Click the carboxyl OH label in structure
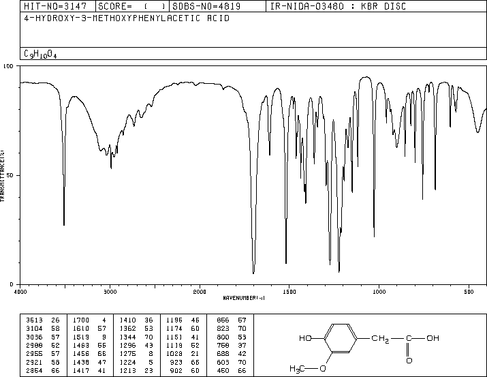This screenshot has height=377, width=487. click(433, 338)
